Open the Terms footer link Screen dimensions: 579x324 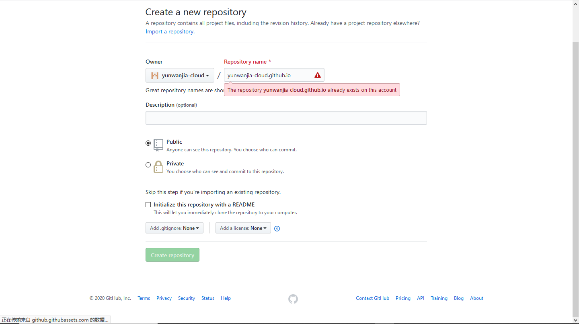pyautogui.click(x=144, y=298)
